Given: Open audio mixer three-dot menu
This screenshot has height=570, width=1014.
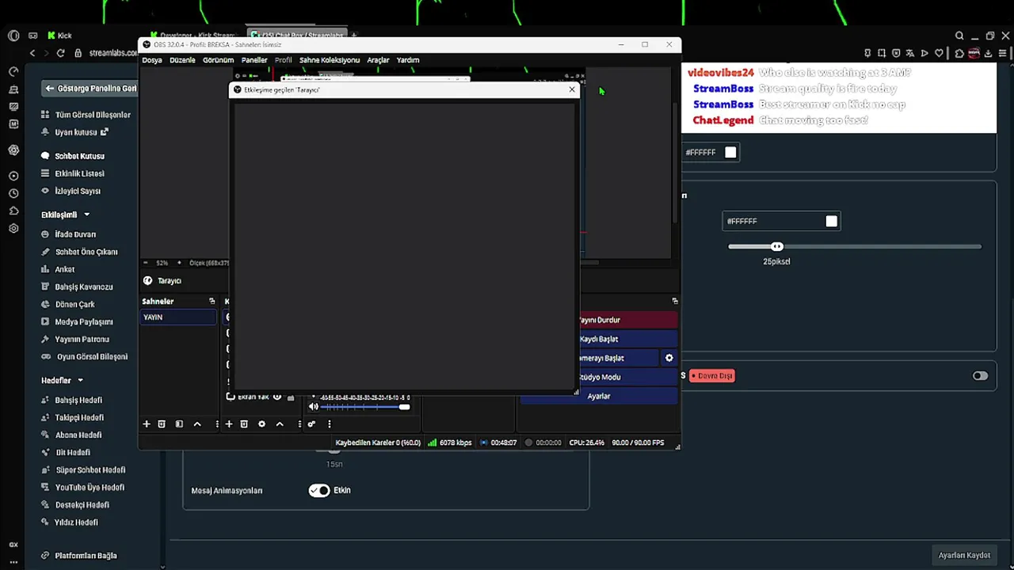Looking at the screenshot, I should [x=329, y=424].
